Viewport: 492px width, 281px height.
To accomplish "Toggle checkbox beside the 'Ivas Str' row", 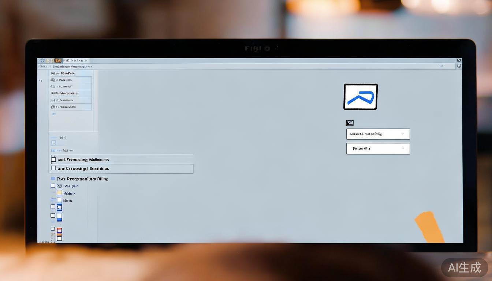I will point(53,186).
